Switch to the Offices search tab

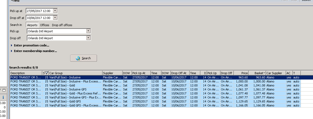point(44,25)
